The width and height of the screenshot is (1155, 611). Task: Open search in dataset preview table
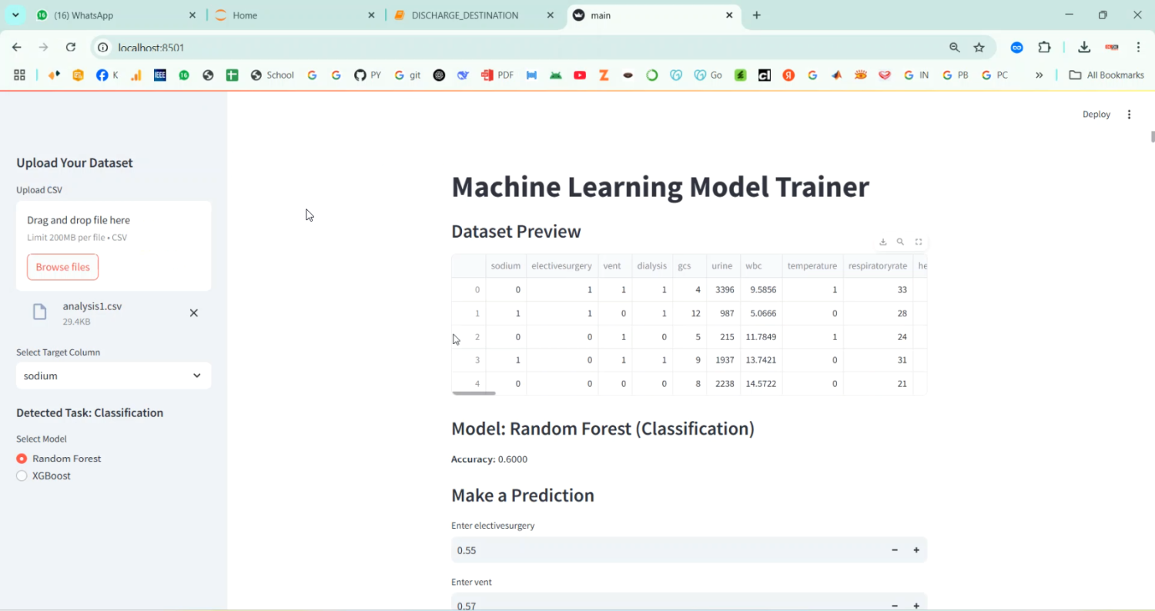pos(900,242)
